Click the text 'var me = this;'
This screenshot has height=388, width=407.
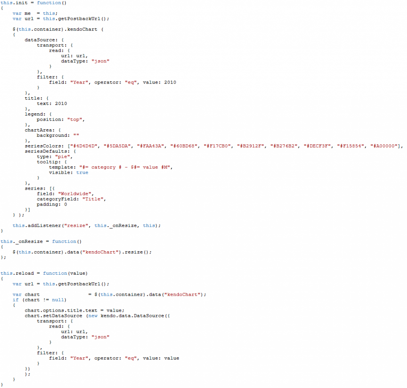click(35, 14)
